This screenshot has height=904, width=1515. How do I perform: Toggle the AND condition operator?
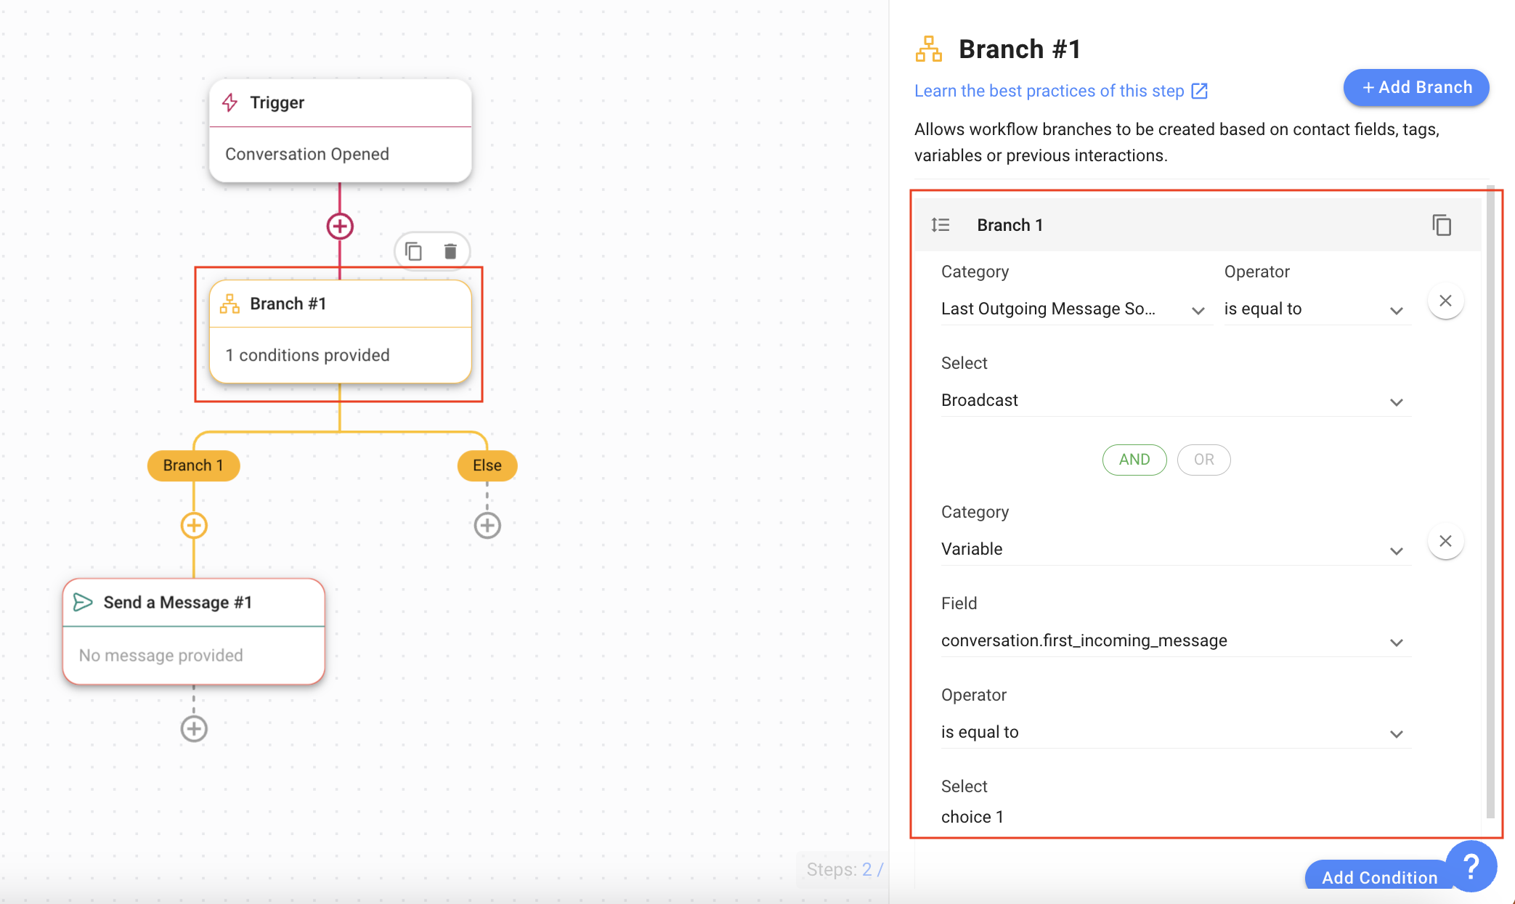1134,458
